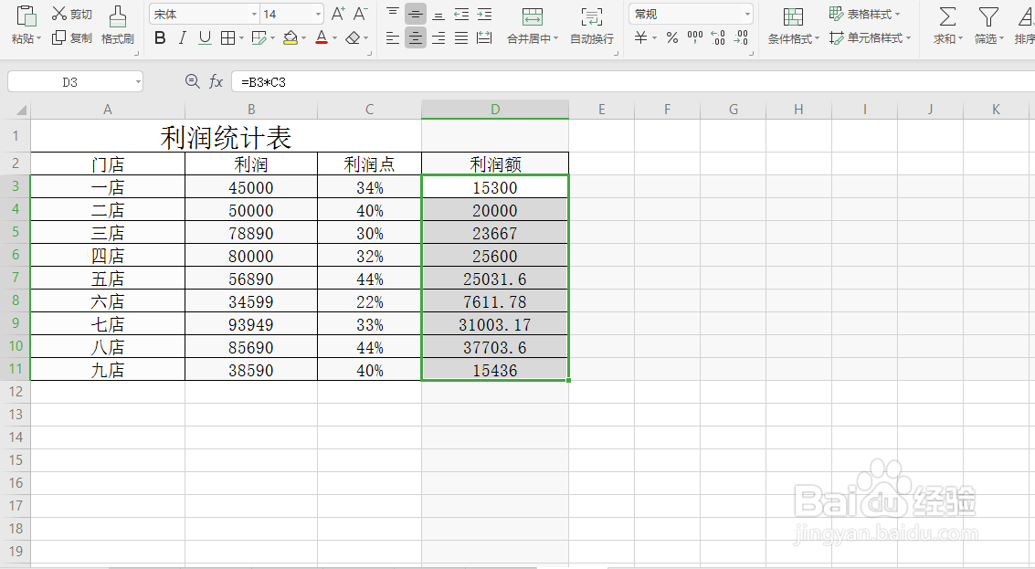This screenshot has height=569, width=1035.
Task: Expand the fill color dropdown arrow
Action: pos(303,38)
